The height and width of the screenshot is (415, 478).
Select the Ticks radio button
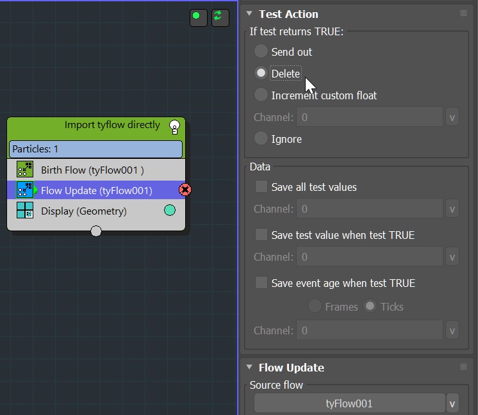pyautogui.click(x=370, y=306)
